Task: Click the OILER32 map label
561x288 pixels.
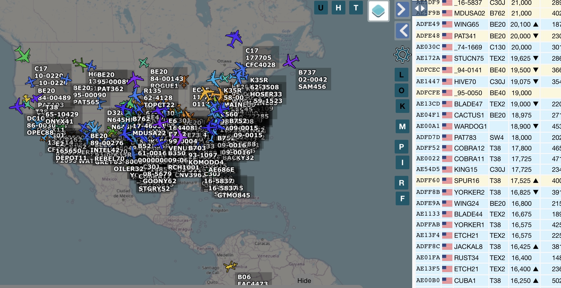Action: point(129,169)
